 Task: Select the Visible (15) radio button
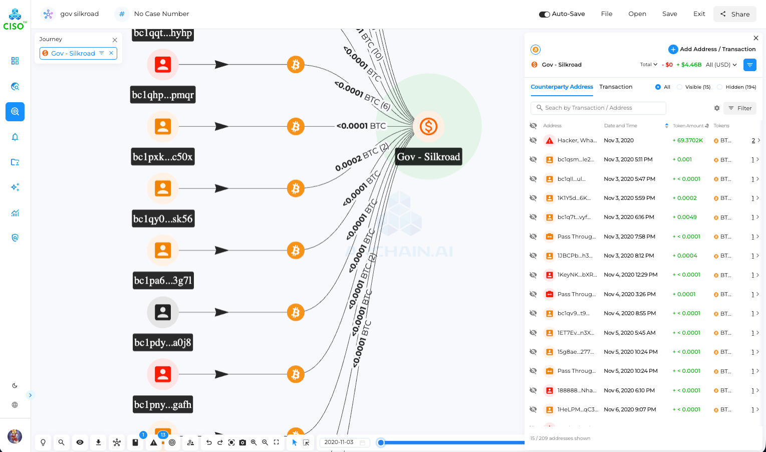coord(679,87)
